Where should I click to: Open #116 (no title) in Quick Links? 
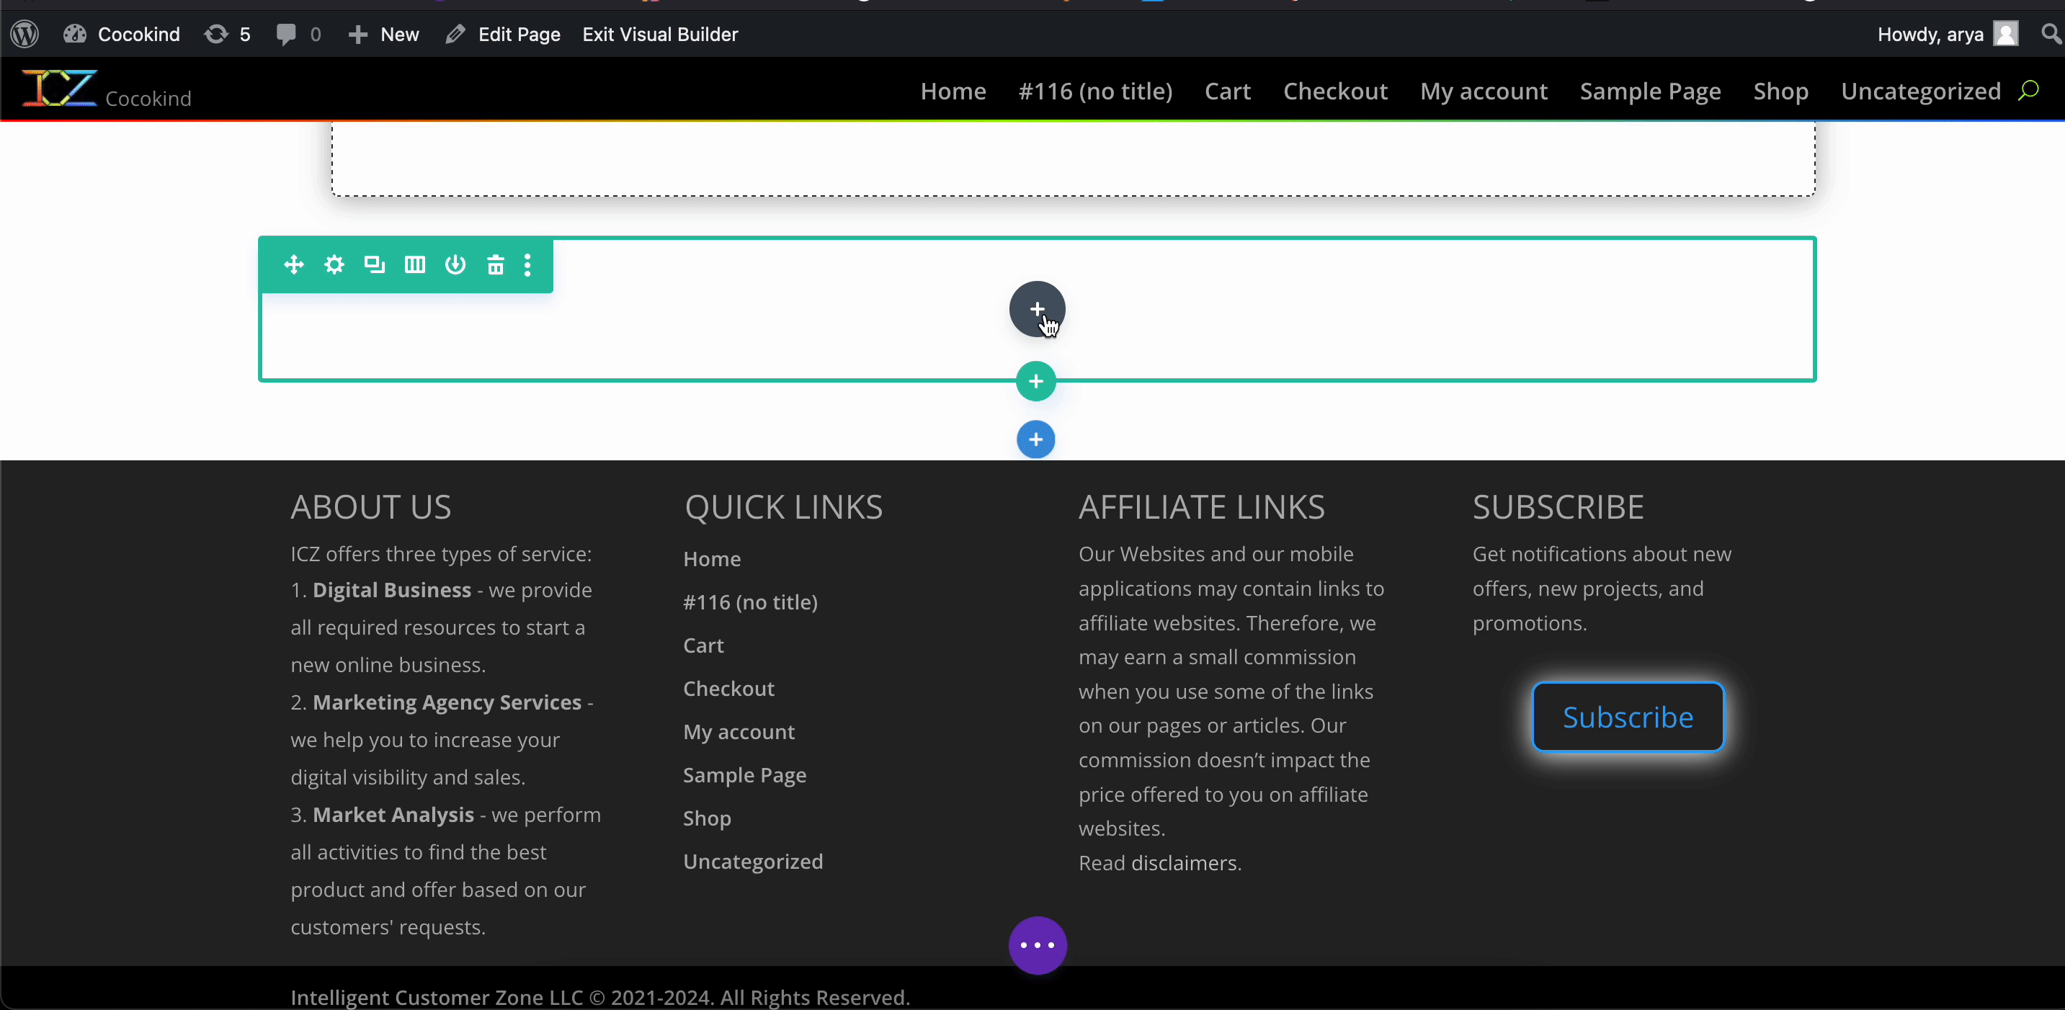[x=750, y=602]
